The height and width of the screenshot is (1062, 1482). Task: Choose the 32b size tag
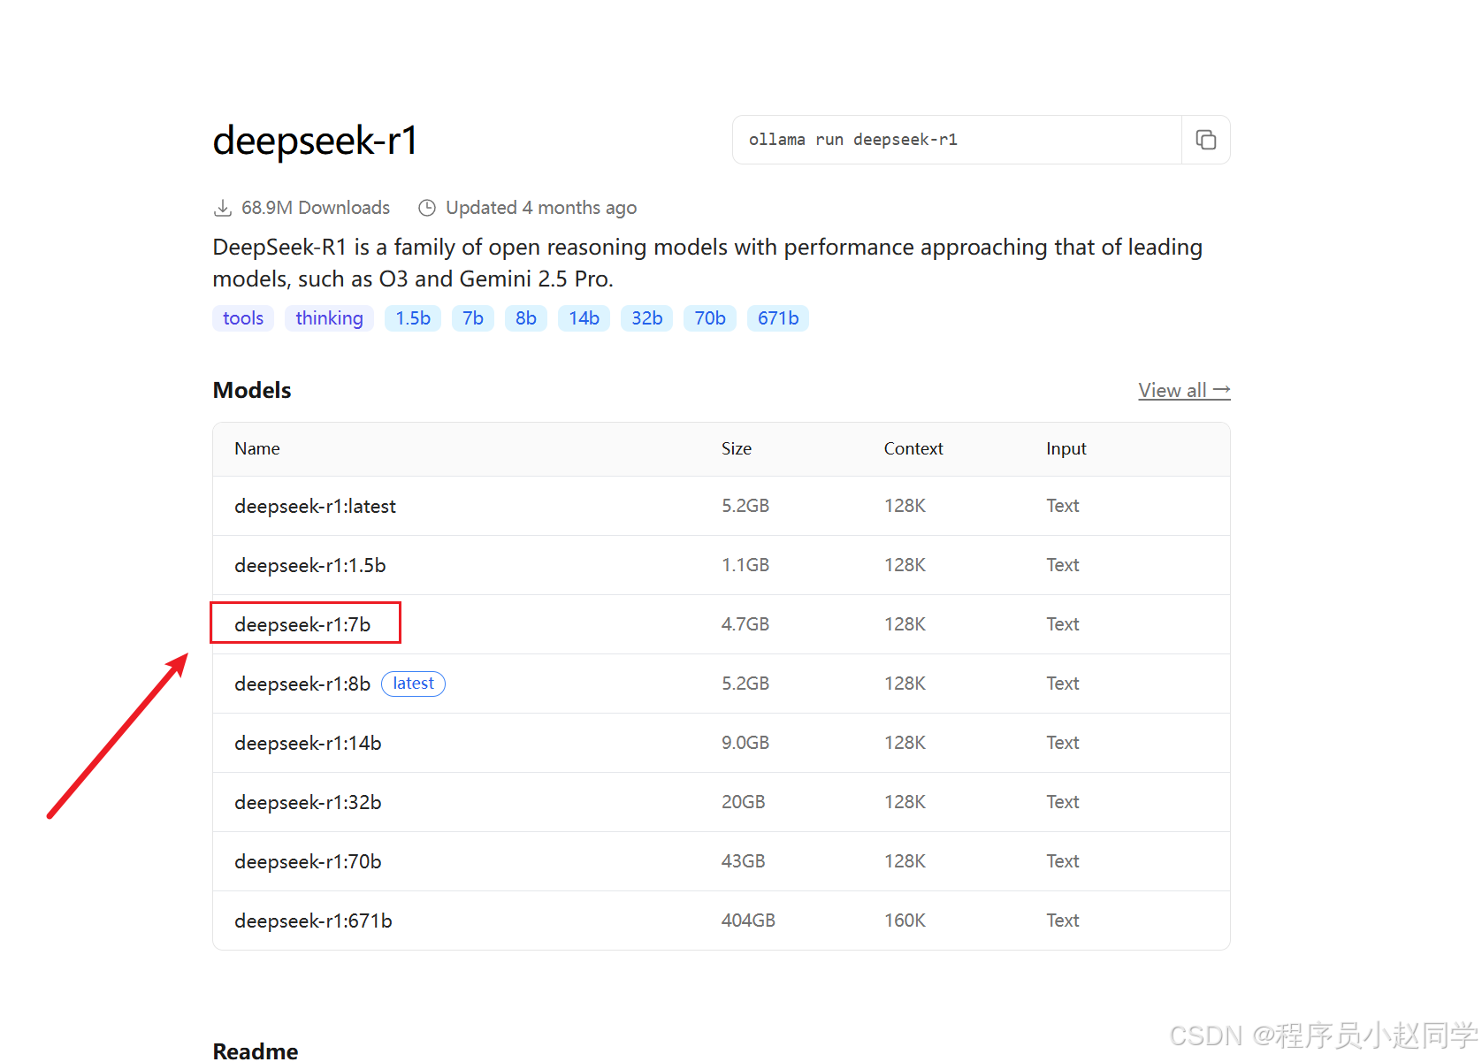click(647, 318)
